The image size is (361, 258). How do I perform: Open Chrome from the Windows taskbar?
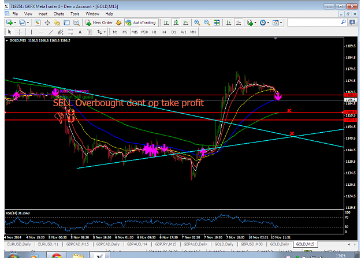57,255
